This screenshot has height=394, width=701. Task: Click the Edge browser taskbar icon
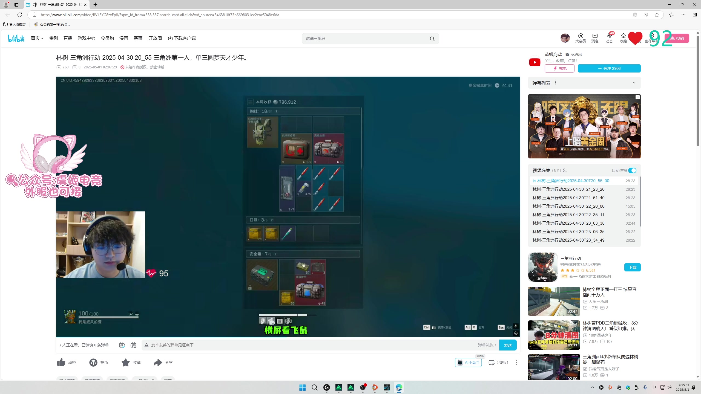pyautogui.click(x=399, y=387)
